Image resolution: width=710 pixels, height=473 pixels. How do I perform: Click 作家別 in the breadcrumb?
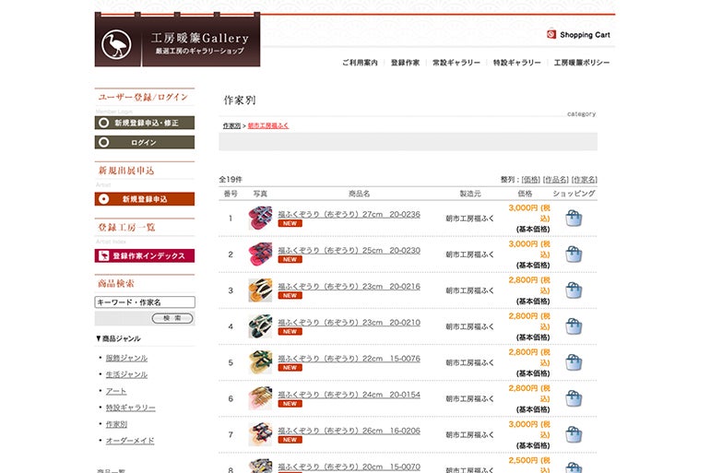coord(231,125)
